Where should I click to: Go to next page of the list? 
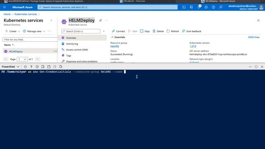(38, 59)
